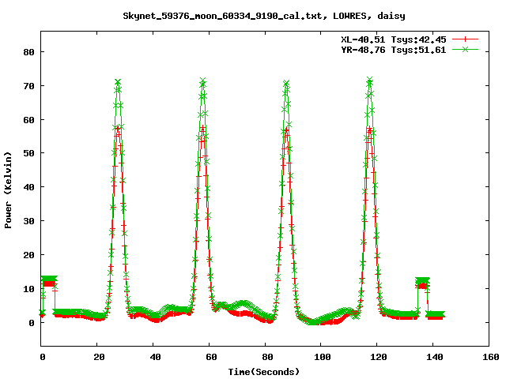Click the x-axis tick label 120
Screen dimensions: 506x379
point(379,357)
